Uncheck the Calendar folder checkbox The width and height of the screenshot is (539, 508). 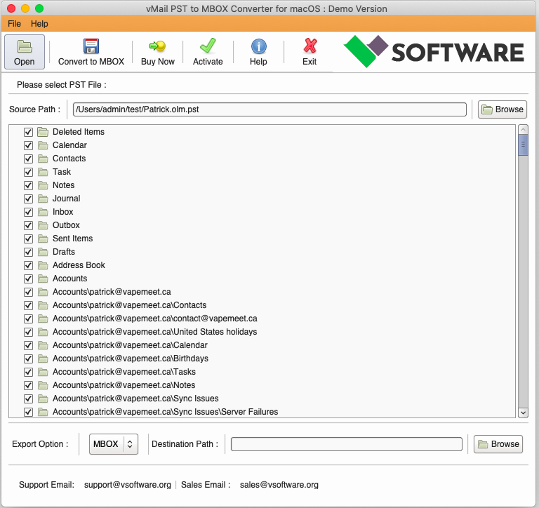28,145
